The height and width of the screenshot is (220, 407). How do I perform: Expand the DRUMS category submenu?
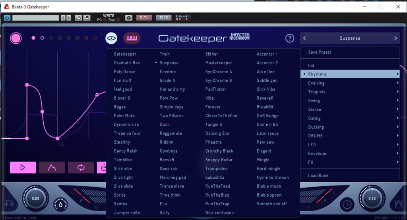click(350, 136)
